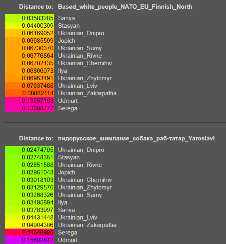This screenshot has width=226, height=244.
Task: Click Ukrainian_Zakarpattia label in first table
Action: [x=87, y=93]
